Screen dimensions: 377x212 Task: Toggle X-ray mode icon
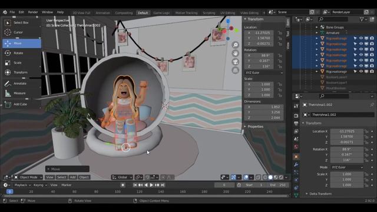click(258, 177)
